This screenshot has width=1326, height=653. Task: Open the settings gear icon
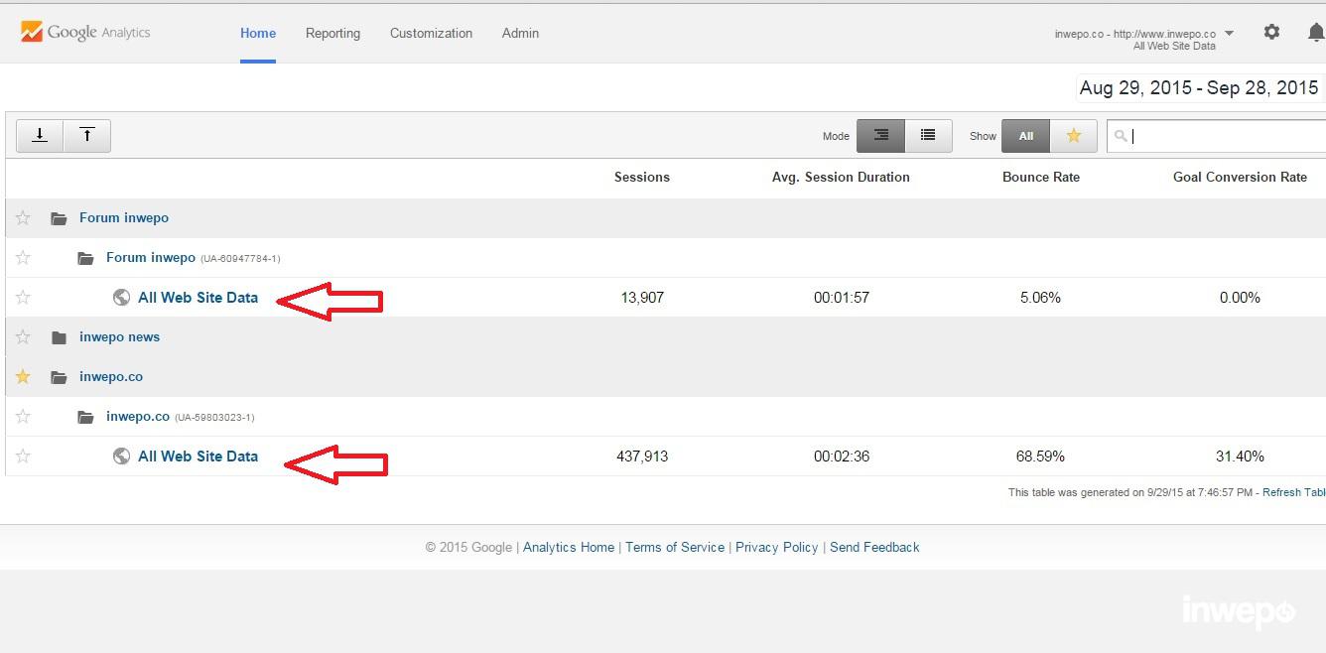[1271, 33]
